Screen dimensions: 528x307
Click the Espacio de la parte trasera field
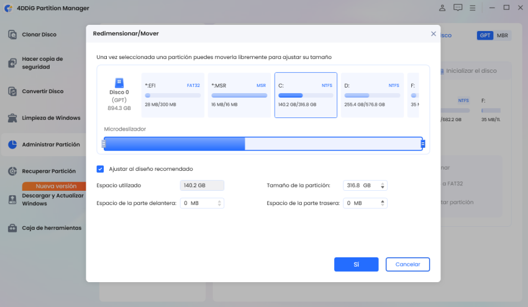click(365, 203)
